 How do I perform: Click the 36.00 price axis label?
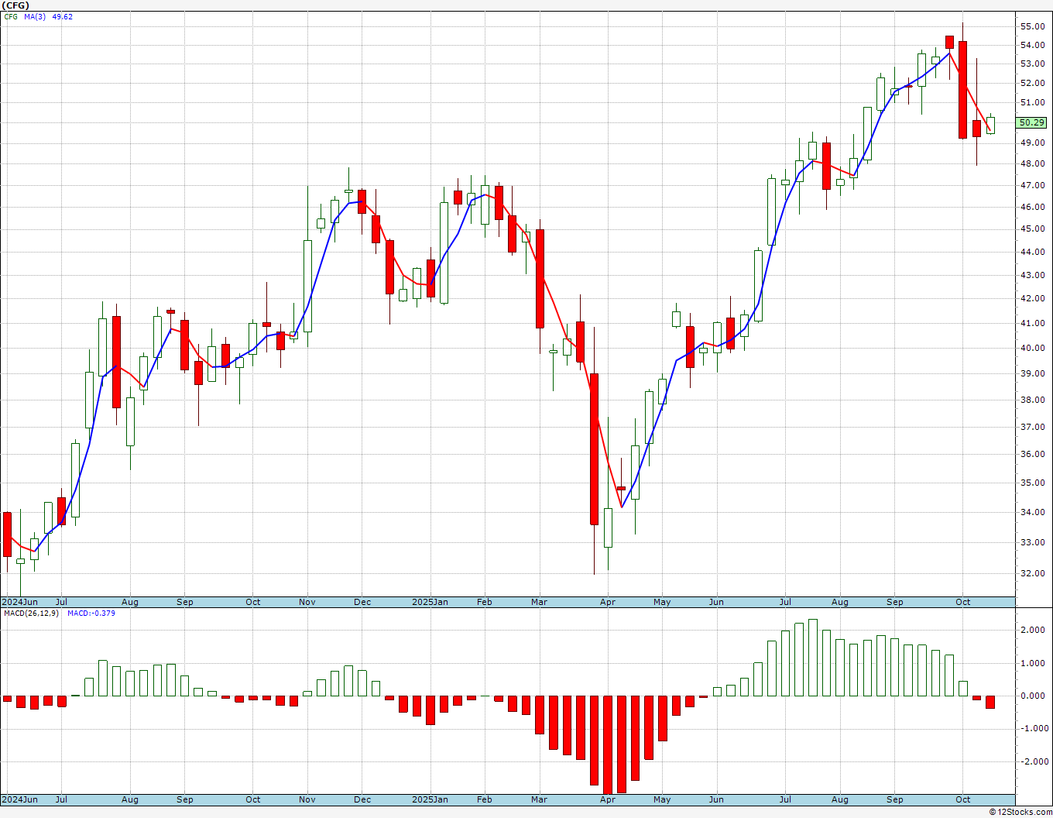tap(1033, 454)
